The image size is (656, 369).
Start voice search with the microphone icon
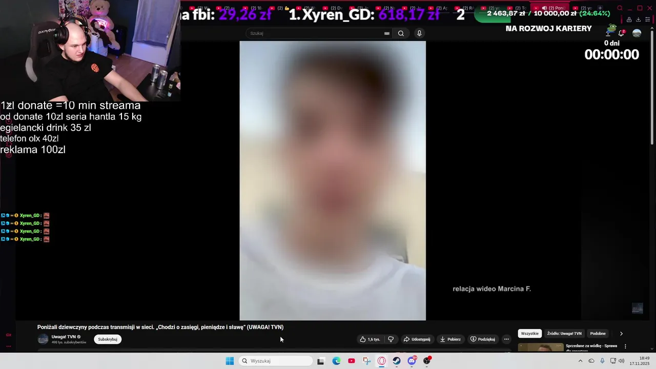pyautogui.click(x=419, y=33)
